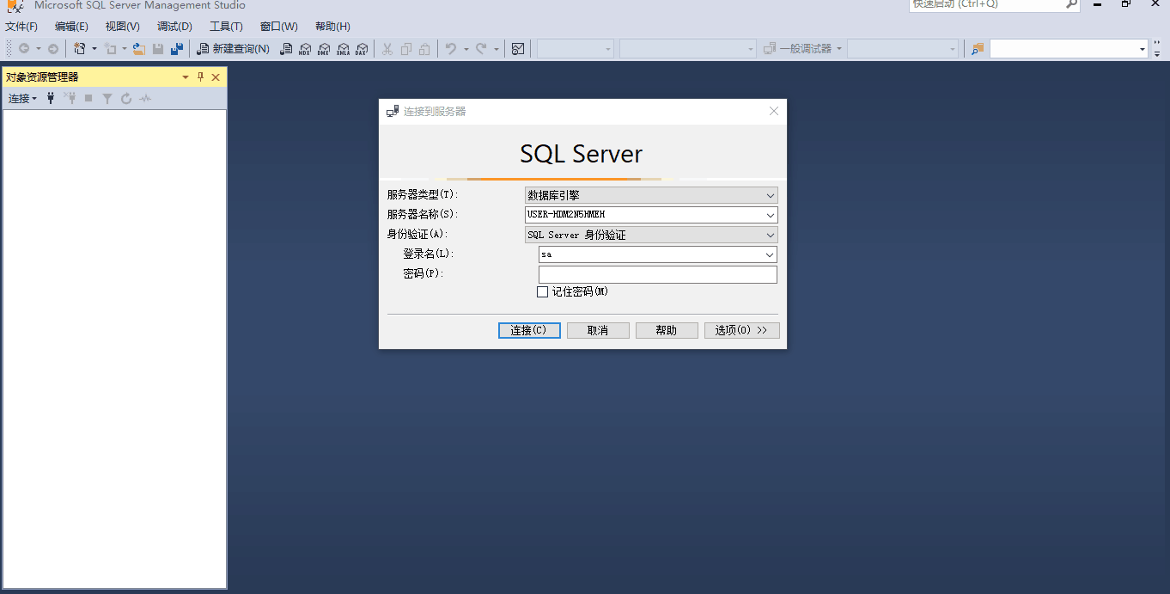
Task: Open the 窗口(W) menu
Action: coord(278,27)
